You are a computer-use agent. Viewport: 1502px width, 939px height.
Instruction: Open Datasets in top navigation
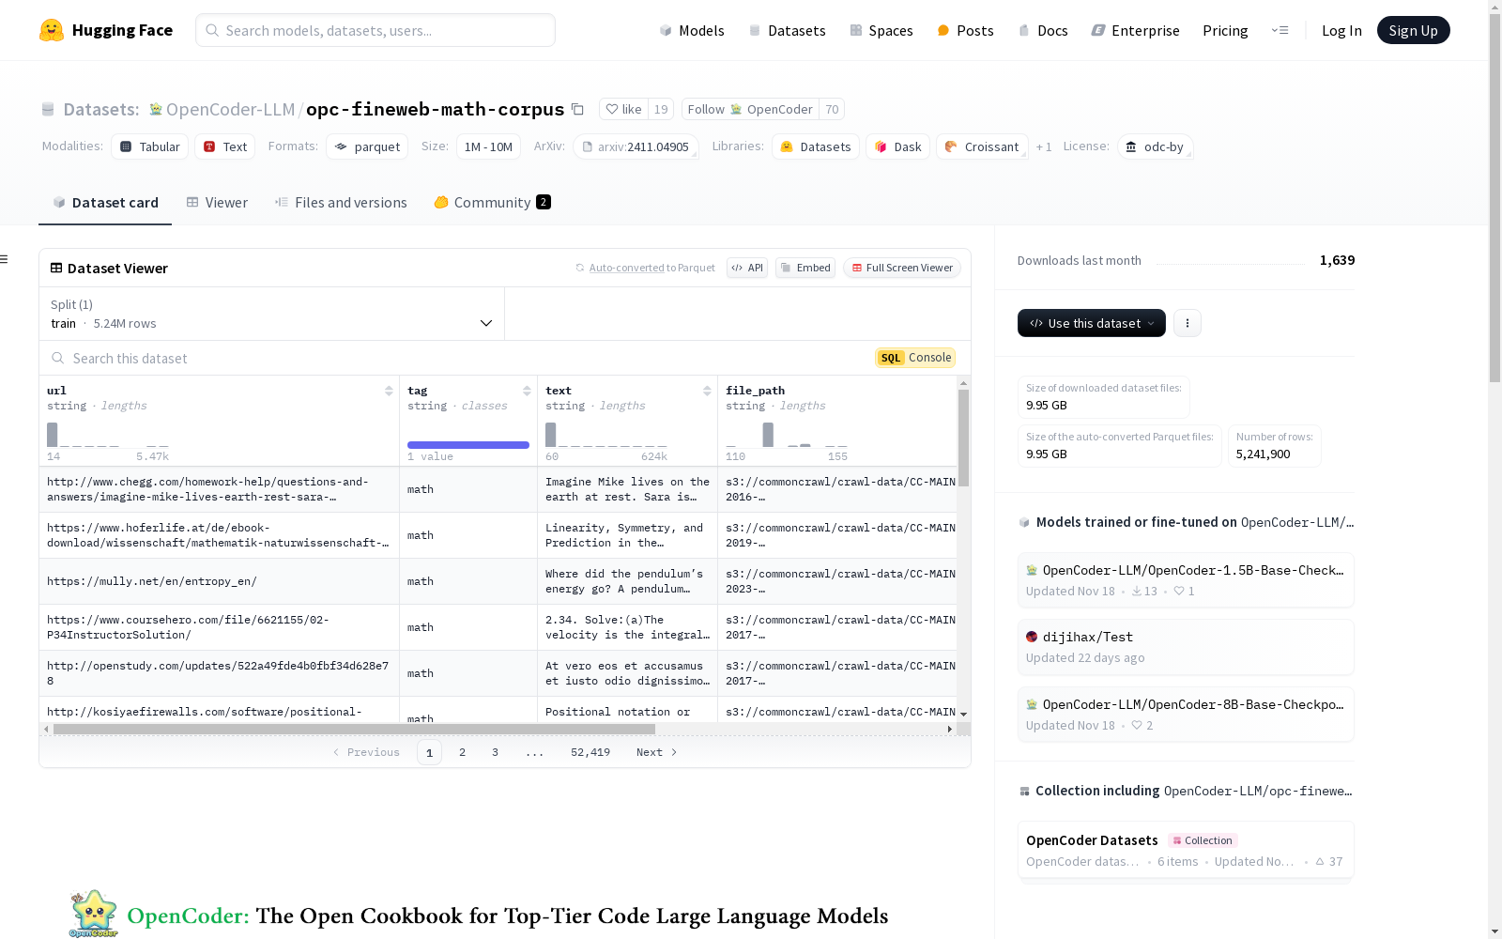point(787,31)
